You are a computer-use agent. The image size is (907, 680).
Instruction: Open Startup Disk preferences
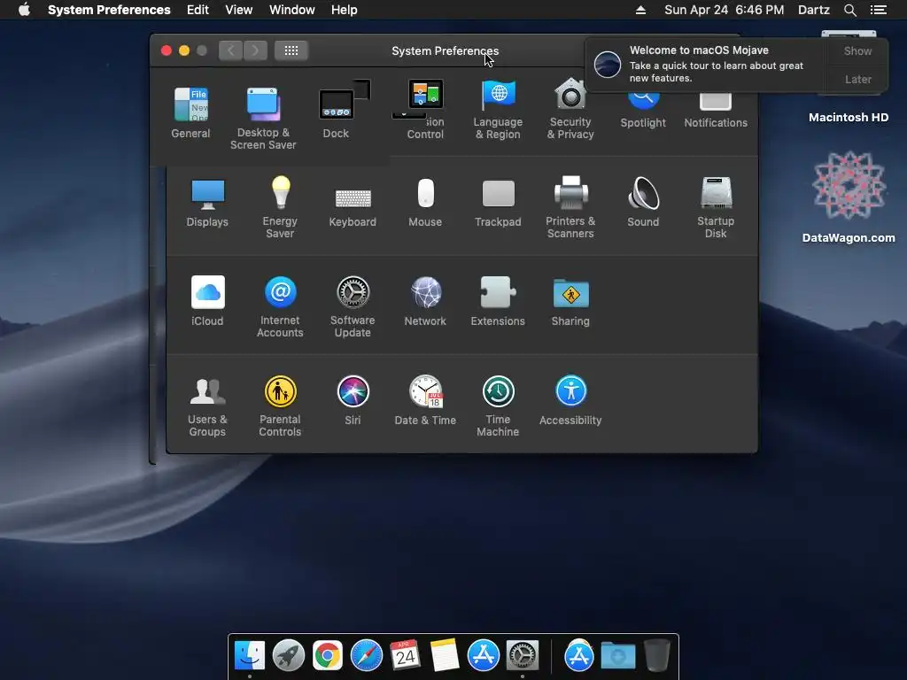716,207
